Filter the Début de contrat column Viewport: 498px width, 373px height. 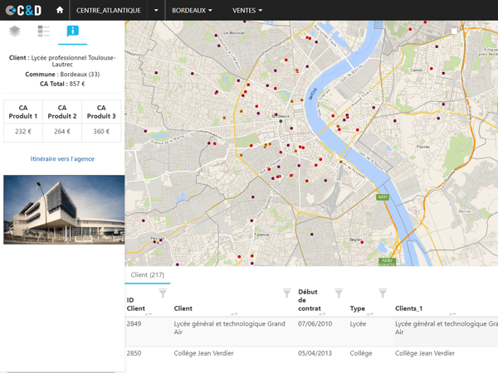(339, 293)
